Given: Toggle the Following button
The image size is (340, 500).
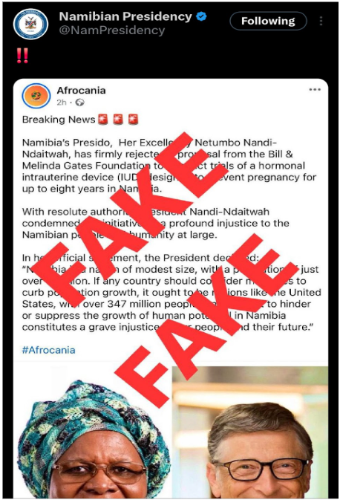Looking at the screenshot, I should pos(268,21).
